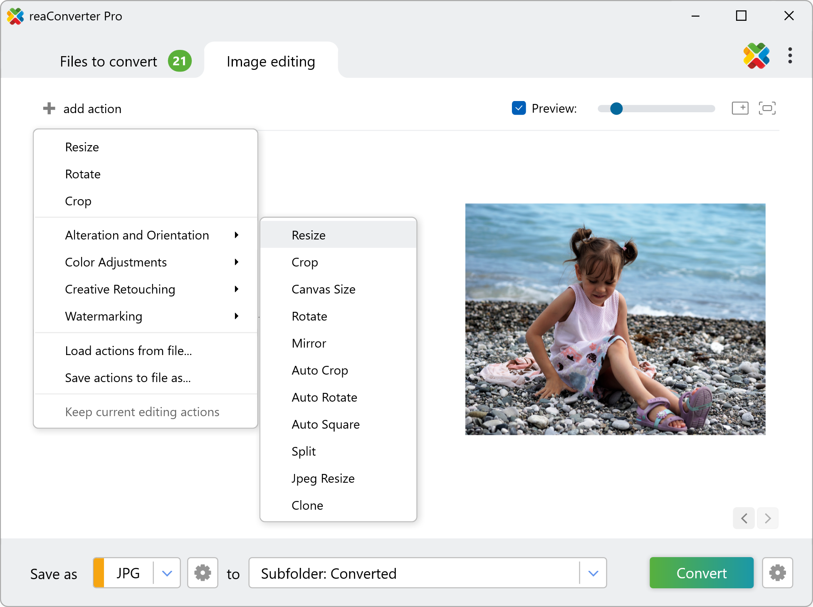Click Load actions from file...
This screenshot has height=607, width=813.
pyautogui.click(x=128, y=351)
